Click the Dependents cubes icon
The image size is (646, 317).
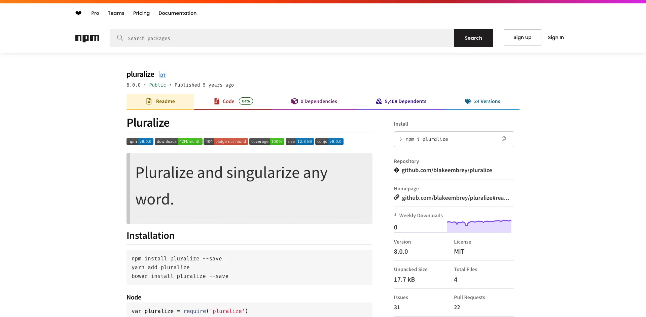(x=379, y=101)
